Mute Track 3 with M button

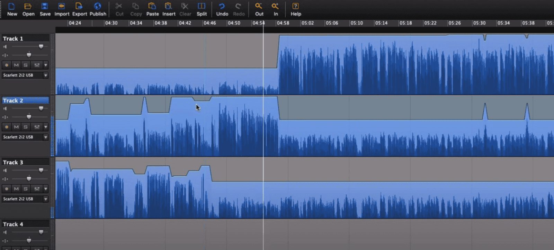pos(16,189)
